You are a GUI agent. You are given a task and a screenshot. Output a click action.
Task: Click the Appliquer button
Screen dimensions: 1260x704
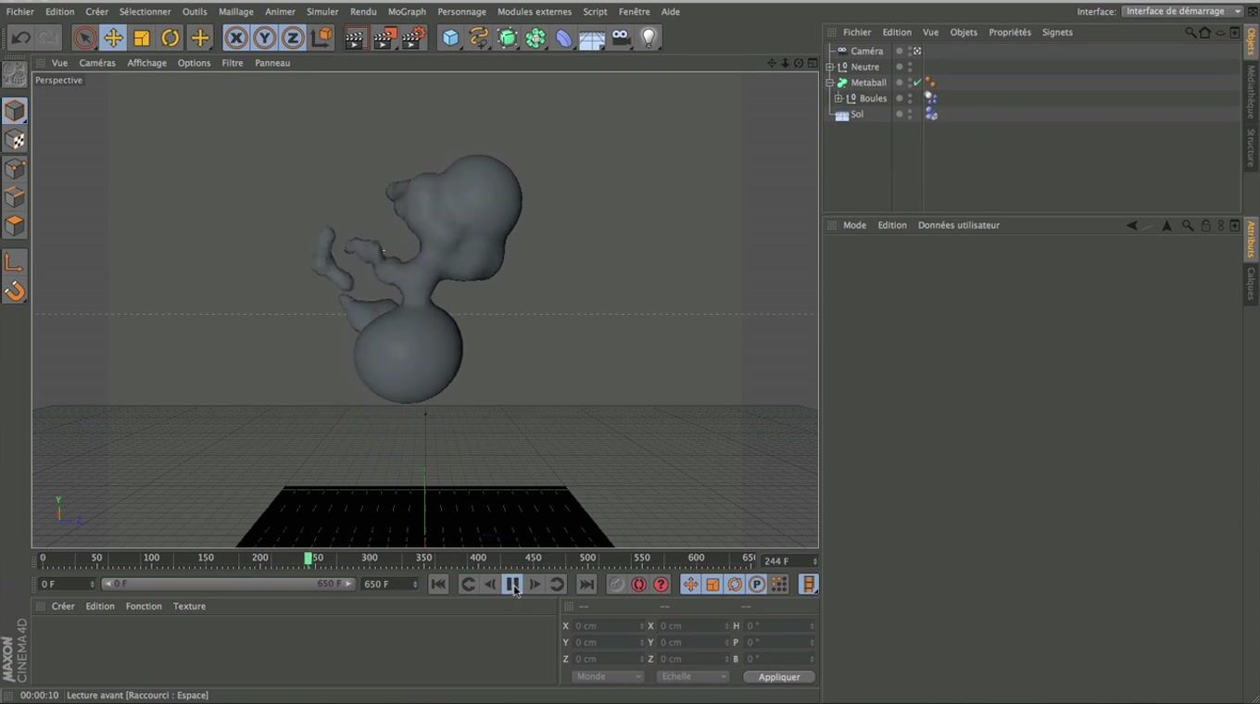tap(779, 677)
